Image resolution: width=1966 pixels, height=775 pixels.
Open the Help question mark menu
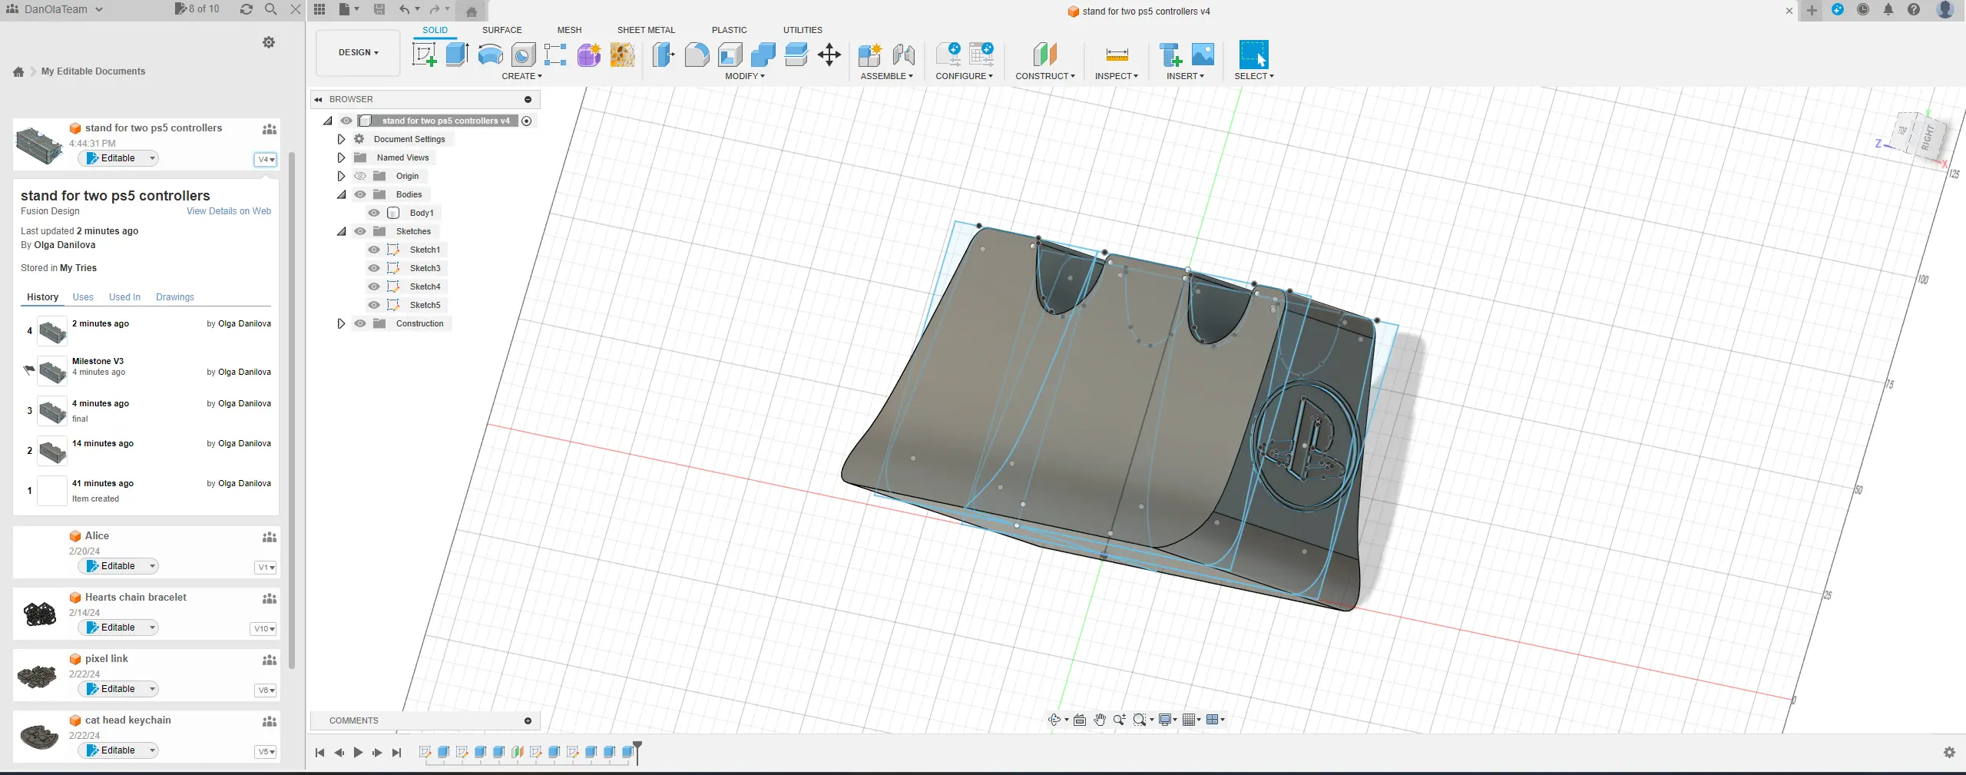(x=1914, y=10)
